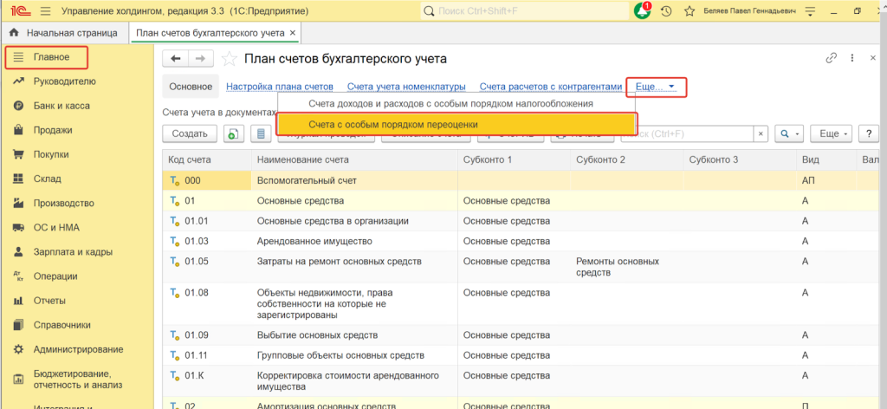Click the back arrow navigation button
Viewport: 887px width, 409px height.
(176, 59)
